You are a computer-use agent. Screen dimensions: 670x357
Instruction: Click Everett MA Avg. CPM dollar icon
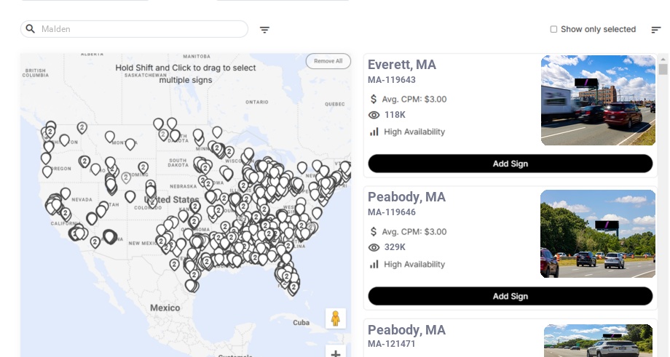pos(374,99)
